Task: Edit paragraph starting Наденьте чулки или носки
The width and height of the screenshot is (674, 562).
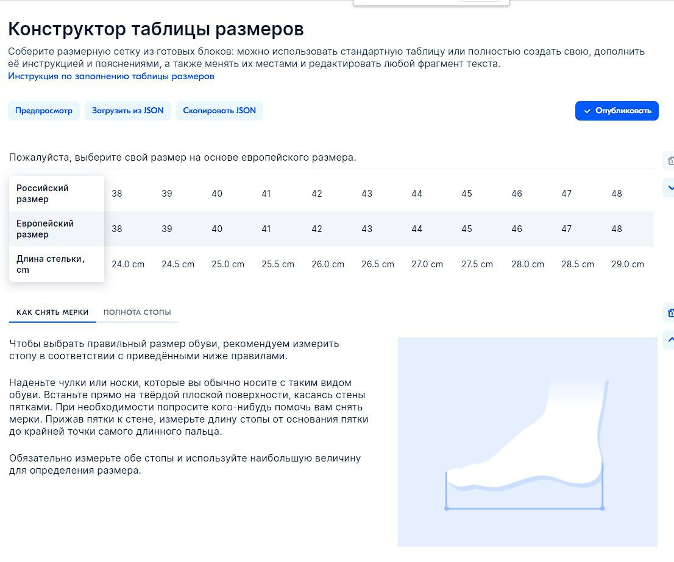Action: (x=189, y=407)
